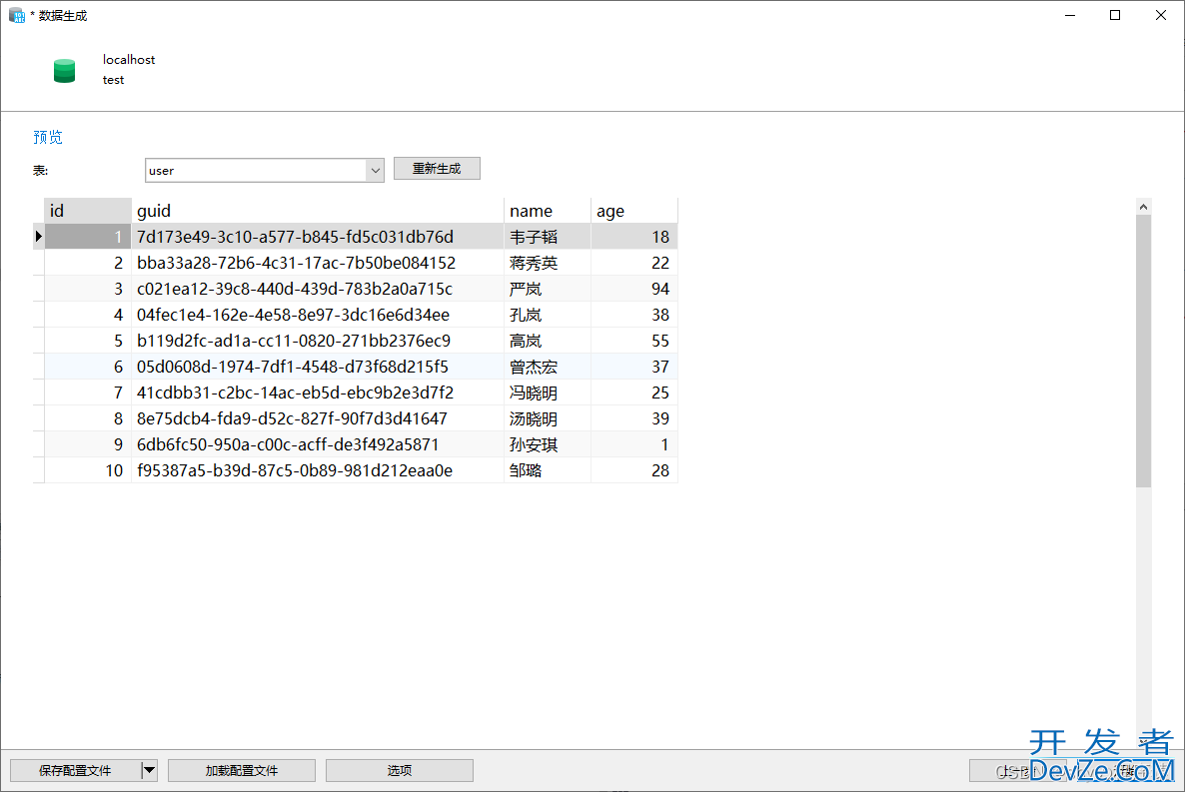Click the 重新生成 regenerate button
1185x792 pixels.
(x=437, y=169)
